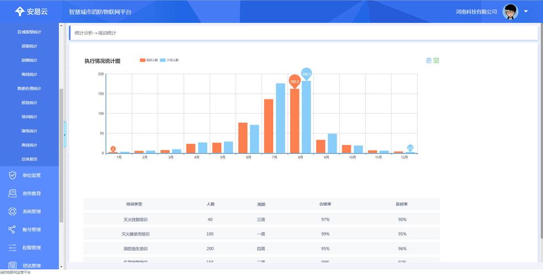The image size is (543, 275).
Task: Click the 河南科技有限公司 company name
Action: tap(476, 12)
